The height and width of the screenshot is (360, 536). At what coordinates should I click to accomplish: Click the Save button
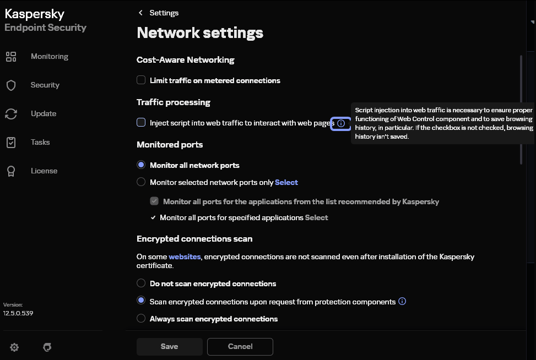click(169, 346)
